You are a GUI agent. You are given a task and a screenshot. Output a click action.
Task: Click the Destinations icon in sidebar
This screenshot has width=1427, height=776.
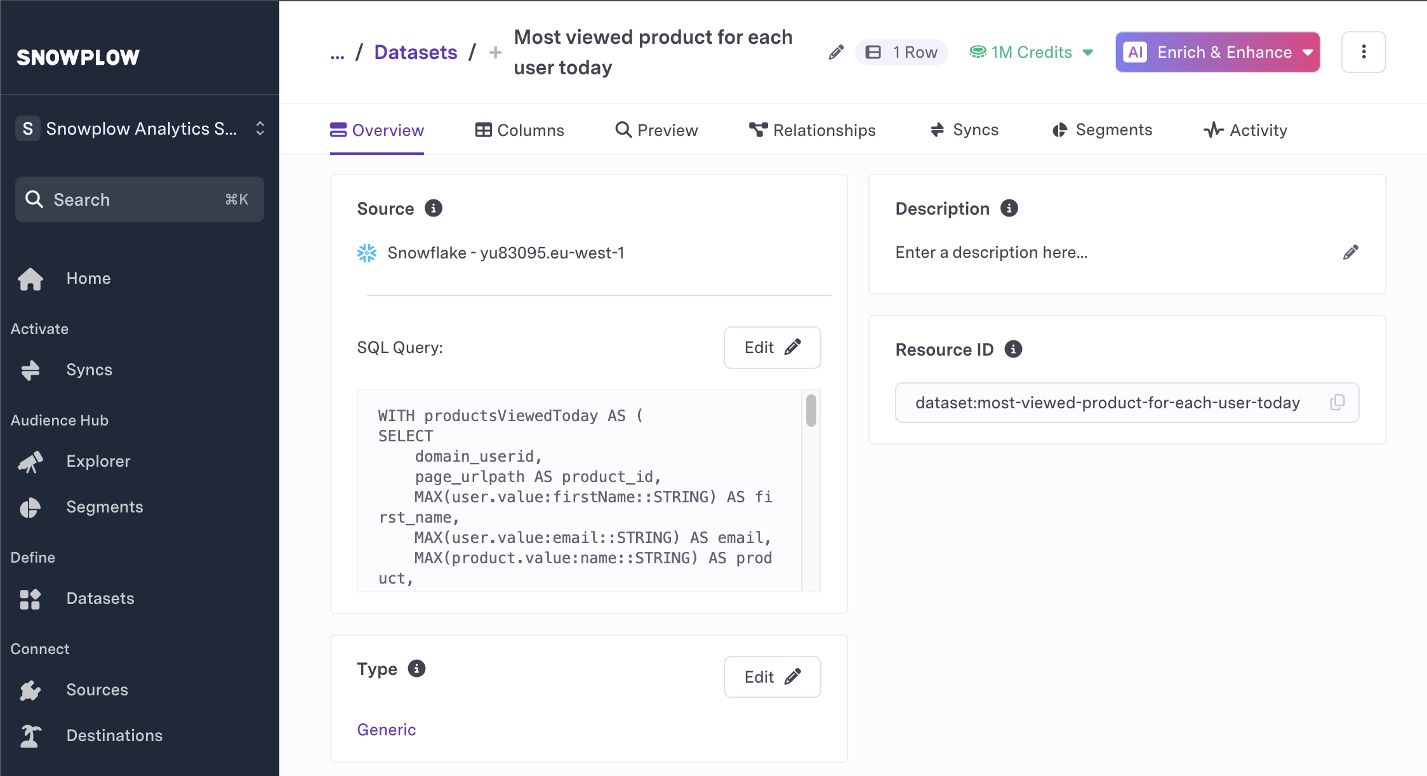(x=32, y=735)
